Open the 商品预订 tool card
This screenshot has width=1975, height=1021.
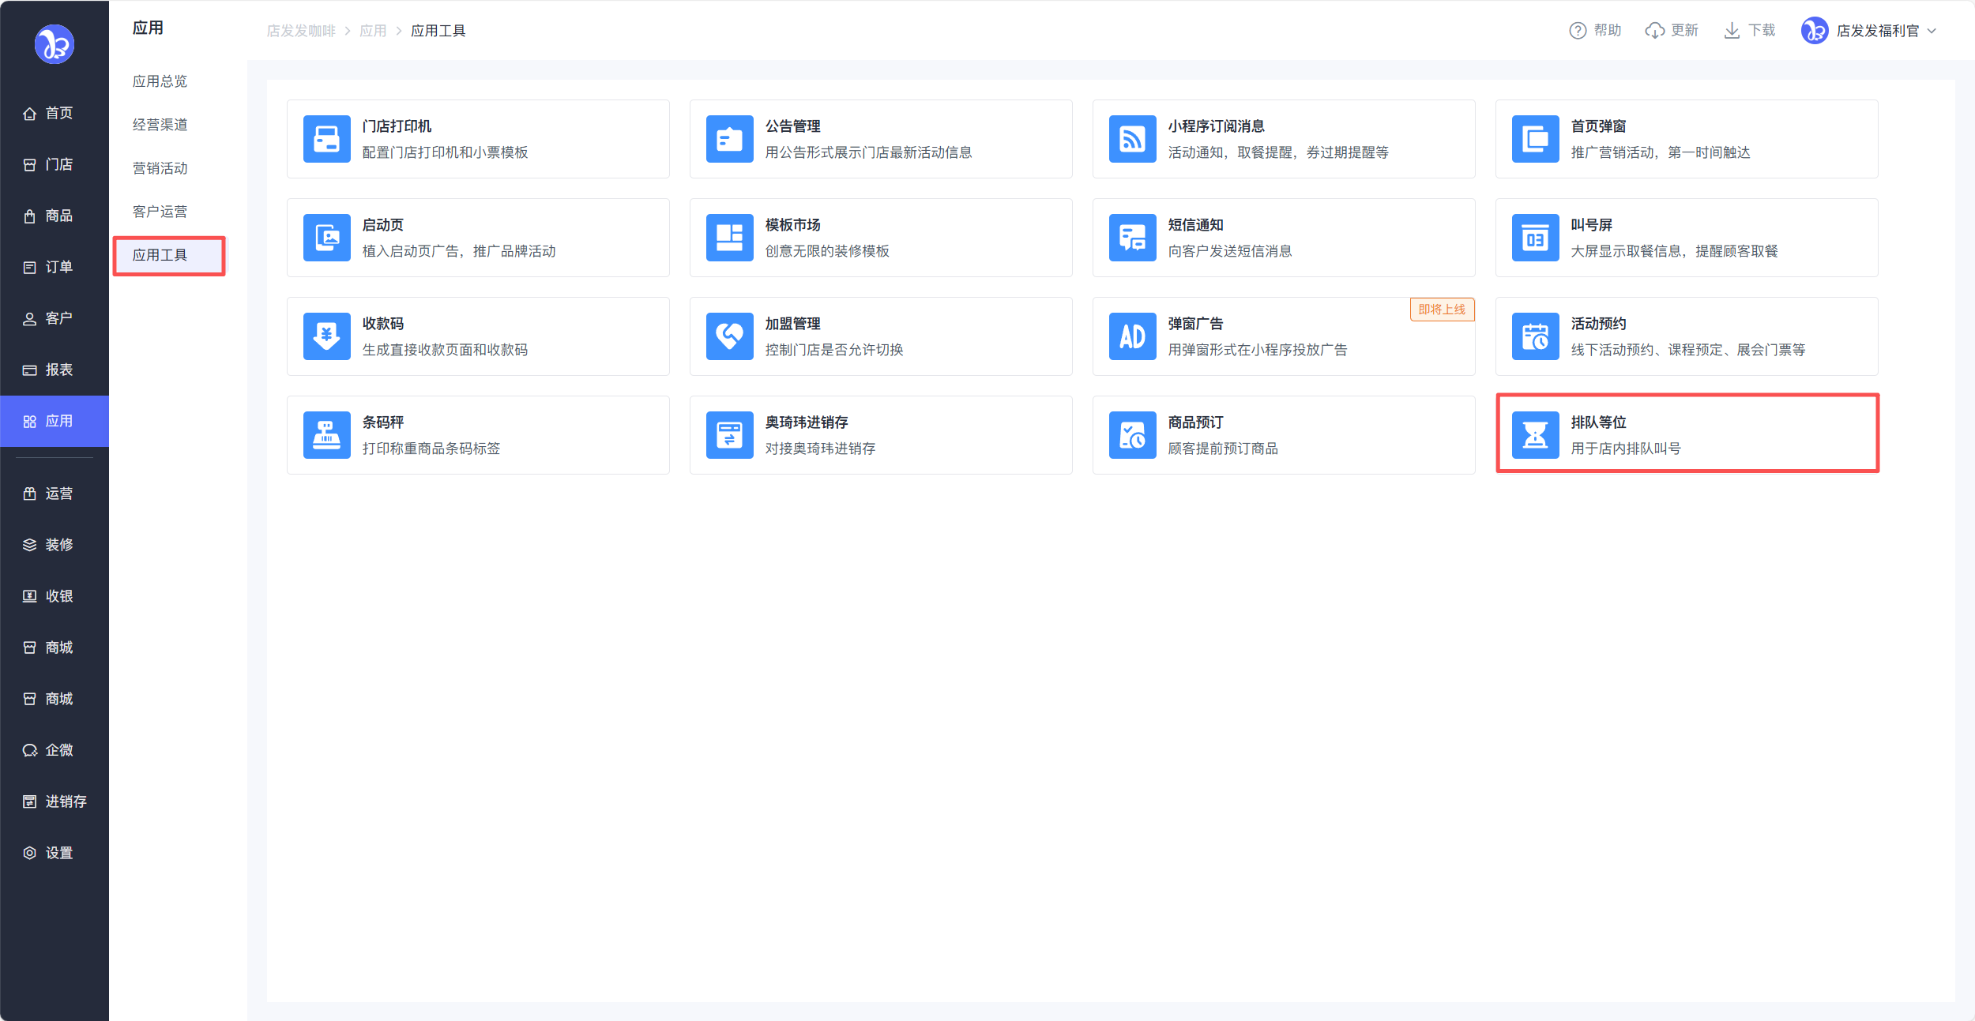[x=1283, y=435]
